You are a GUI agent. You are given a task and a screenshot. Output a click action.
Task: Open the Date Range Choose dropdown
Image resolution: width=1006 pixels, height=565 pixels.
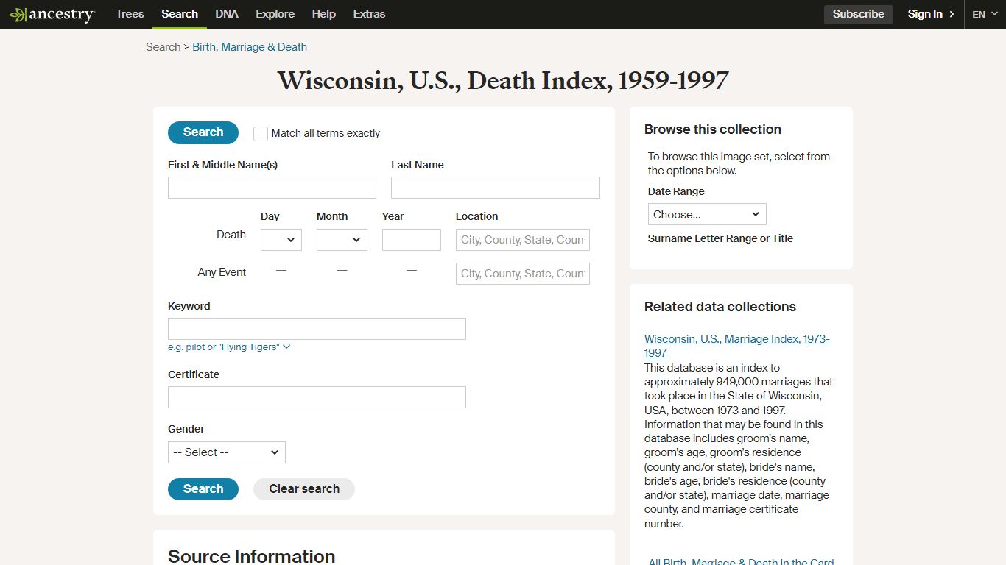[707, 214]
